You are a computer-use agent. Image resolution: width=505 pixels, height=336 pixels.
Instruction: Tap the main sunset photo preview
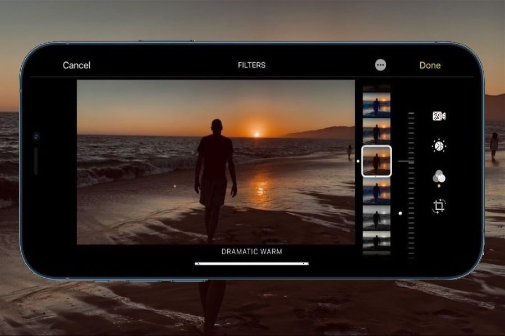pos(215,162)
